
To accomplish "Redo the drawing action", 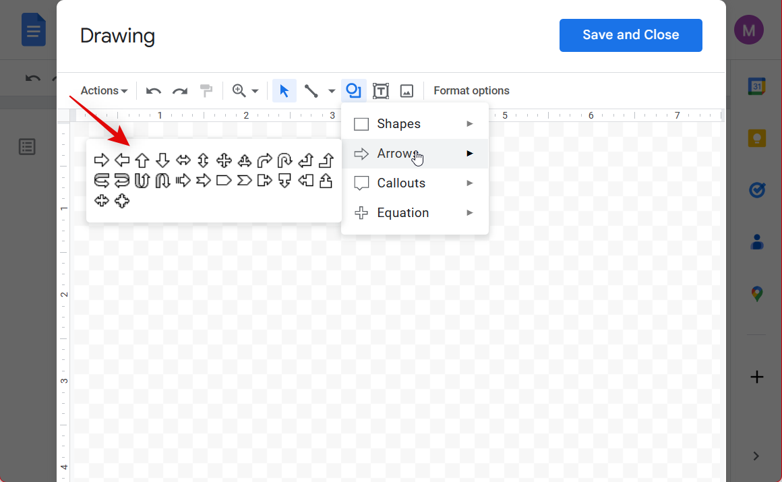I will (x=179, y=91).
